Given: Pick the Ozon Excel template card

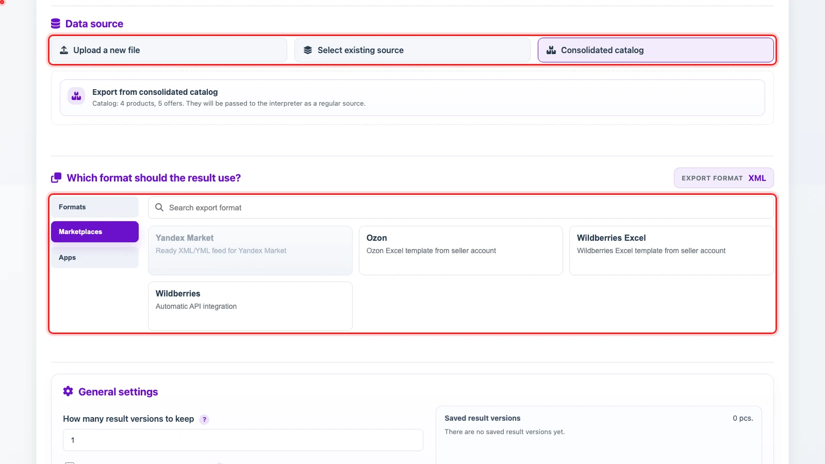Looking at the screenshot, I should 461,251.
